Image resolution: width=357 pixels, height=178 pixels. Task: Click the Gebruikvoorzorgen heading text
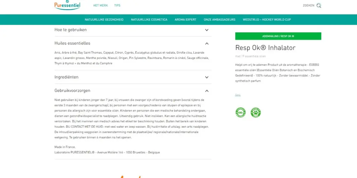72,90
